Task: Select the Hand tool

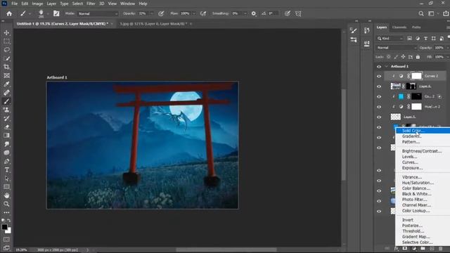Action: tap(6, 195)
